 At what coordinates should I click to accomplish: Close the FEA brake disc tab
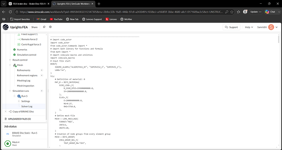click(x=48, y=4)
